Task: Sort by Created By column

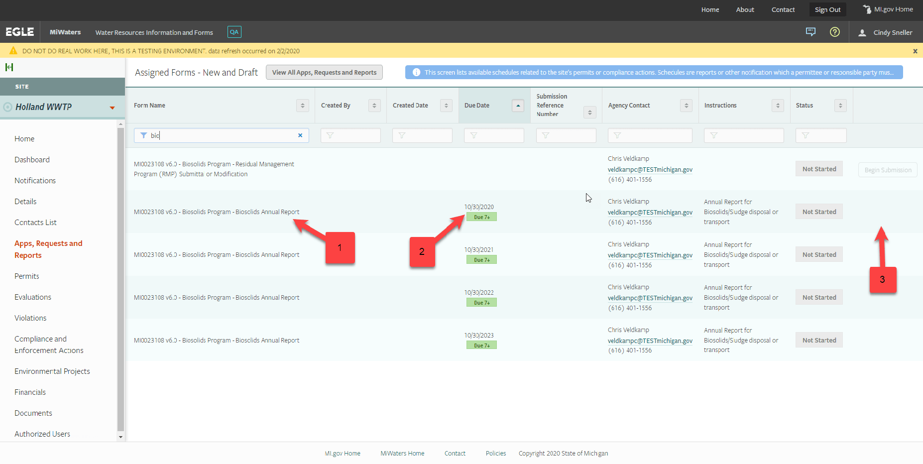Action: pos(374,106)
